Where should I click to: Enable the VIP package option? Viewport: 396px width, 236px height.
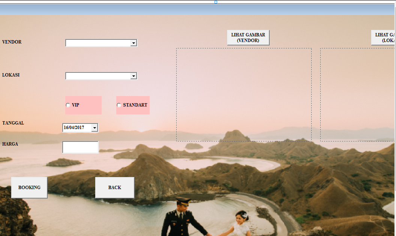(x=67, y=105)
